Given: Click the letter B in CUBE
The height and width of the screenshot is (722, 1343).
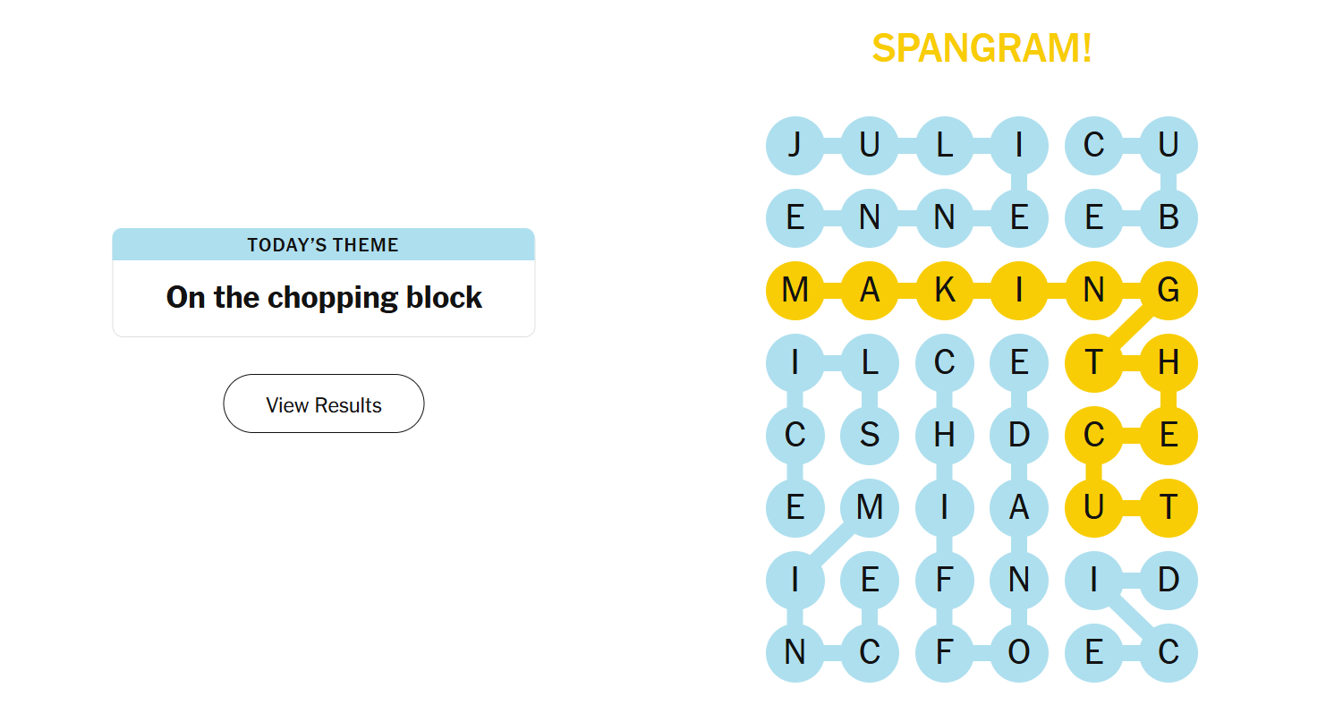Looking at the screenshot, I should (1168, 218).
